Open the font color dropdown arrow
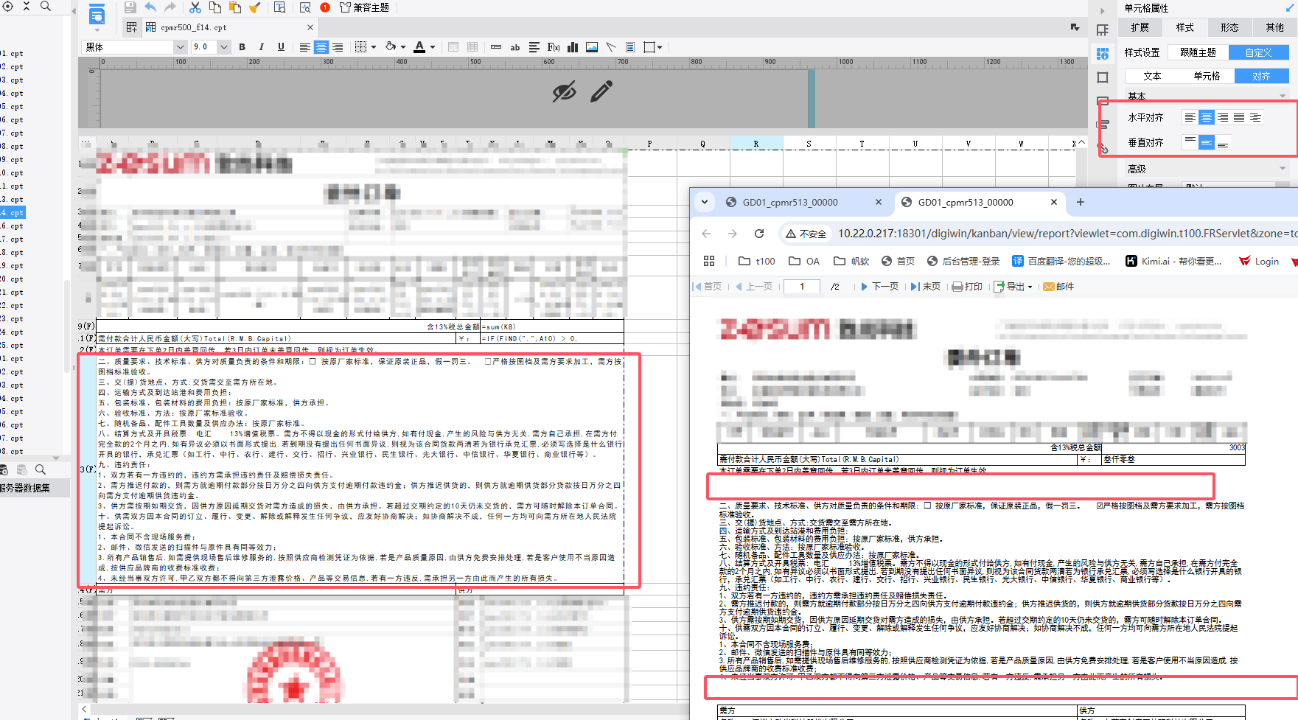 (x=433, y=47)
